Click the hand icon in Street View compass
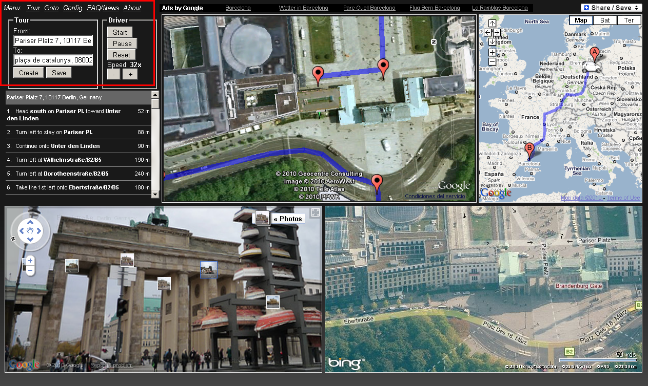The height and width of the screenshot is (386, 648). (x=30, y=231)
